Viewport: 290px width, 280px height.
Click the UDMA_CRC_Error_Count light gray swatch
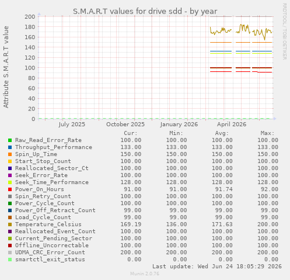click(x=10, y=253)
